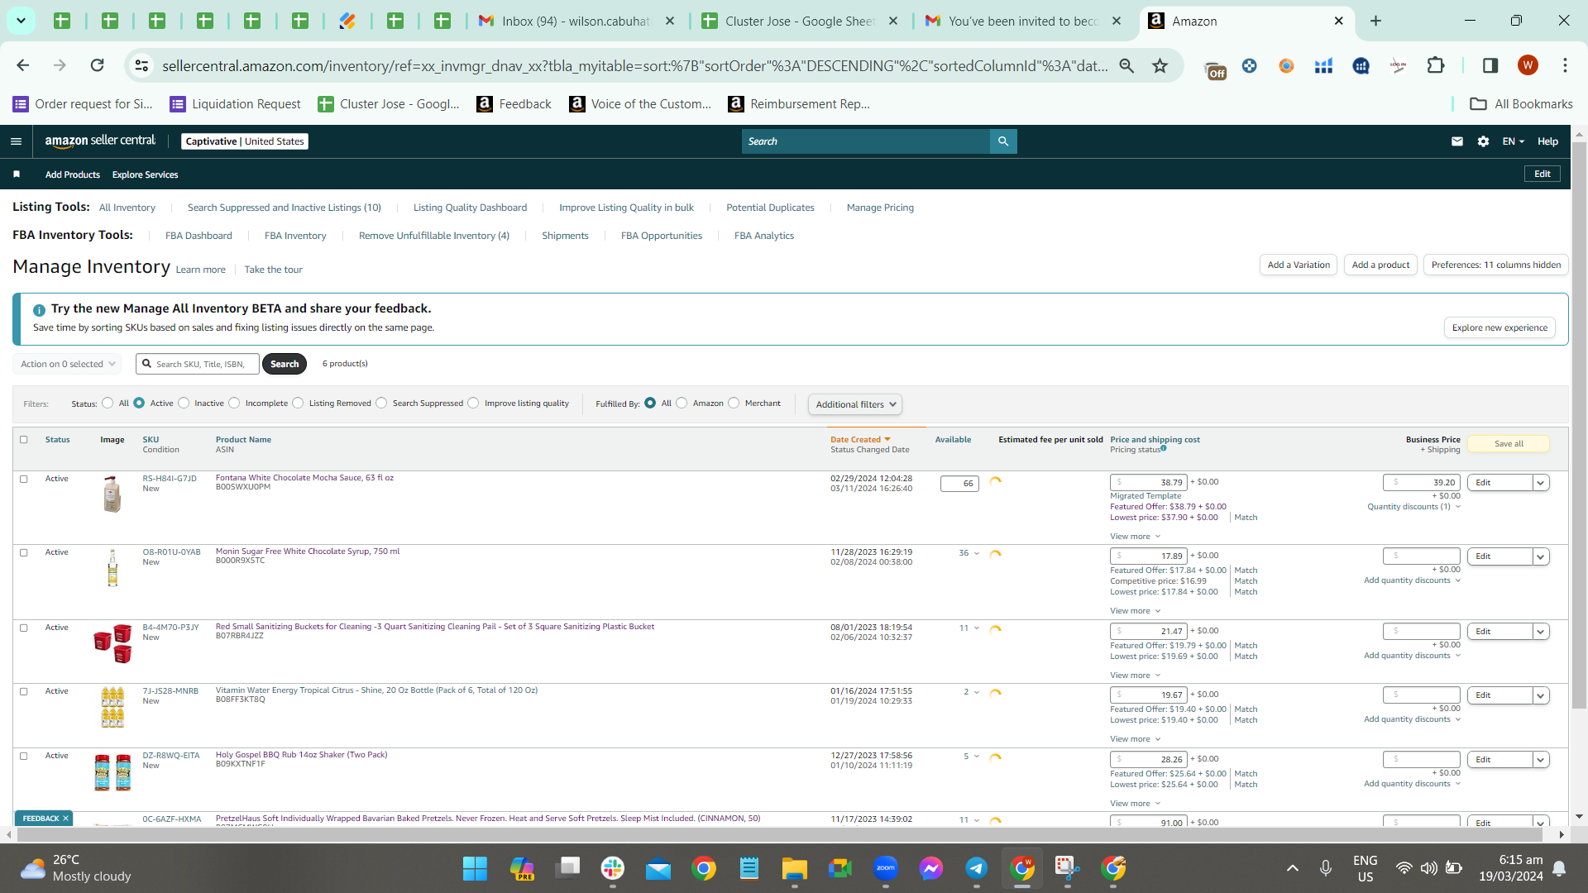This screenshot has width=1588, height=893.
Task: Click the Pricing status info icon
Action: coord(1164,449)
